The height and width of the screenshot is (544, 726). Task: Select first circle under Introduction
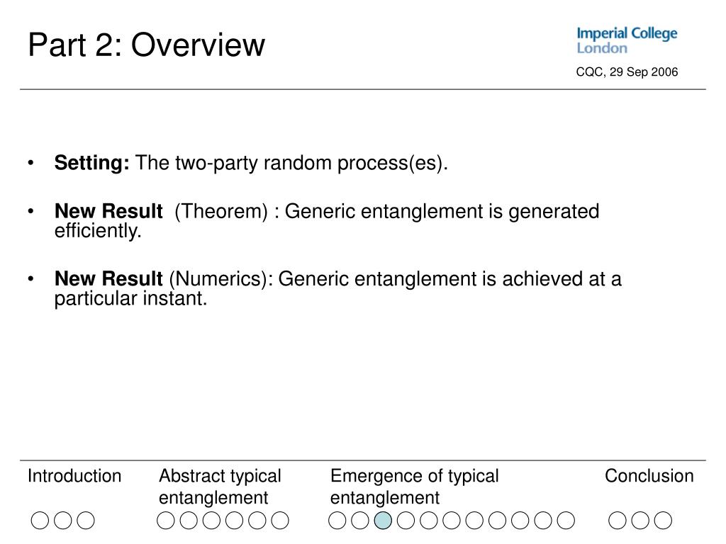40,521
